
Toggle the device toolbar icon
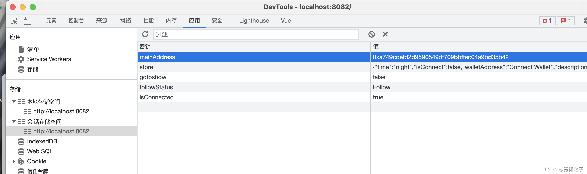[x=27, y=21]
